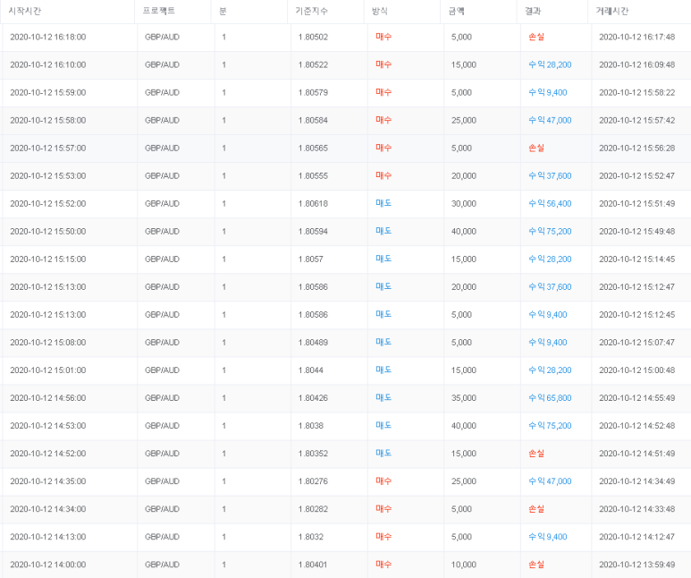Select start time 2020-10-12 14:56:00
This screenshot has height=578, width=691.
point(48,398)
